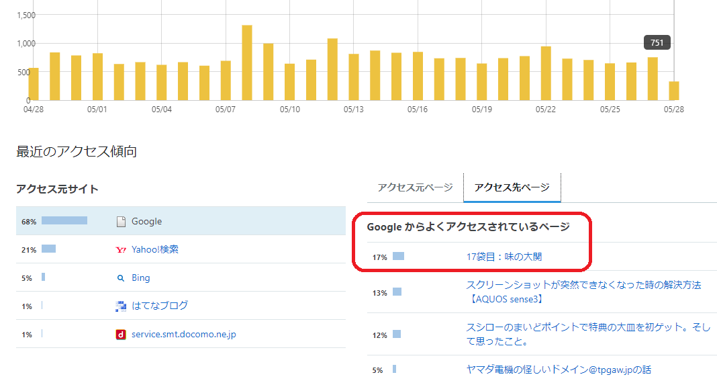Click the 05/13 date label on axis
This screenshot has height=383, width=717.
click(354, 110)
